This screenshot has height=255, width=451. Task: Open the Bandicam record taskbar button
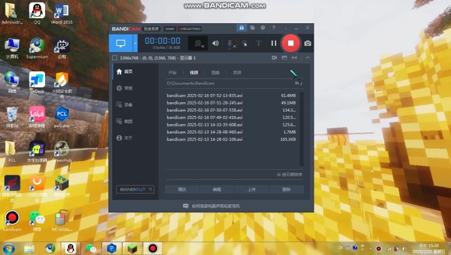(x=153, y=248)
